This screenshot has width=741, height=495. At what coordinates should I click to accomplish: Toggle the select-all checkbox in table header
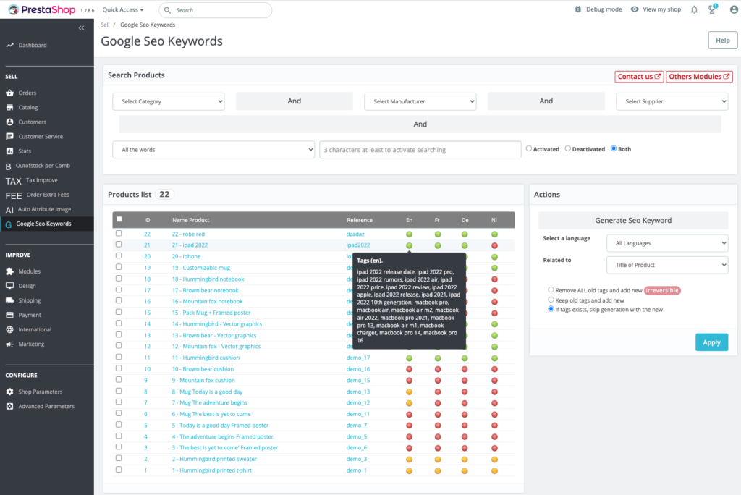pyautogui.click(x=119, y=219)
